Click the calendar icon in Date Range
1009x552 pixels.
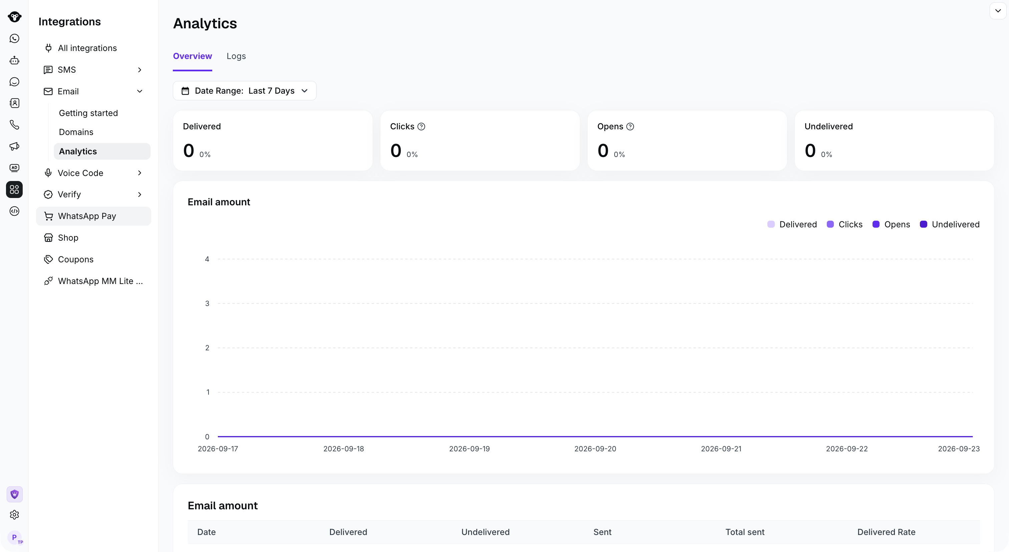(185, 91)
